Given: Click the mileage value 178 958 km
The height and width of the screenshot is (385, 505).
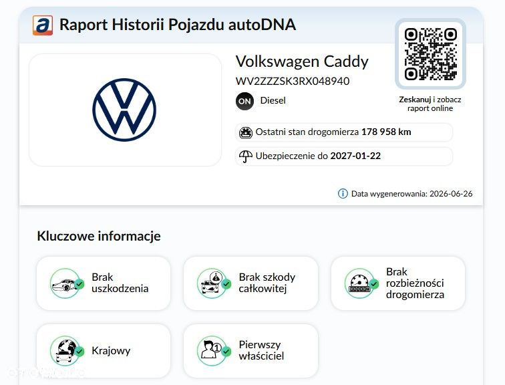Looking at the screenshot, I should click(x=386, y=132).
